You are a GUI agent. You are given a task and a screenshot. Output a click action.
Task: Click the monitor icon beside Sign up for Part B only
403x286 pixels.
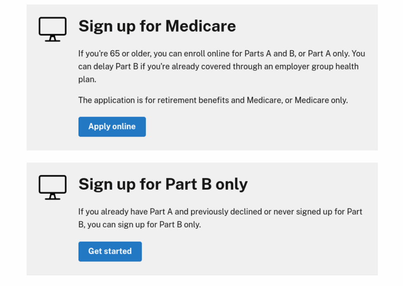52,186
